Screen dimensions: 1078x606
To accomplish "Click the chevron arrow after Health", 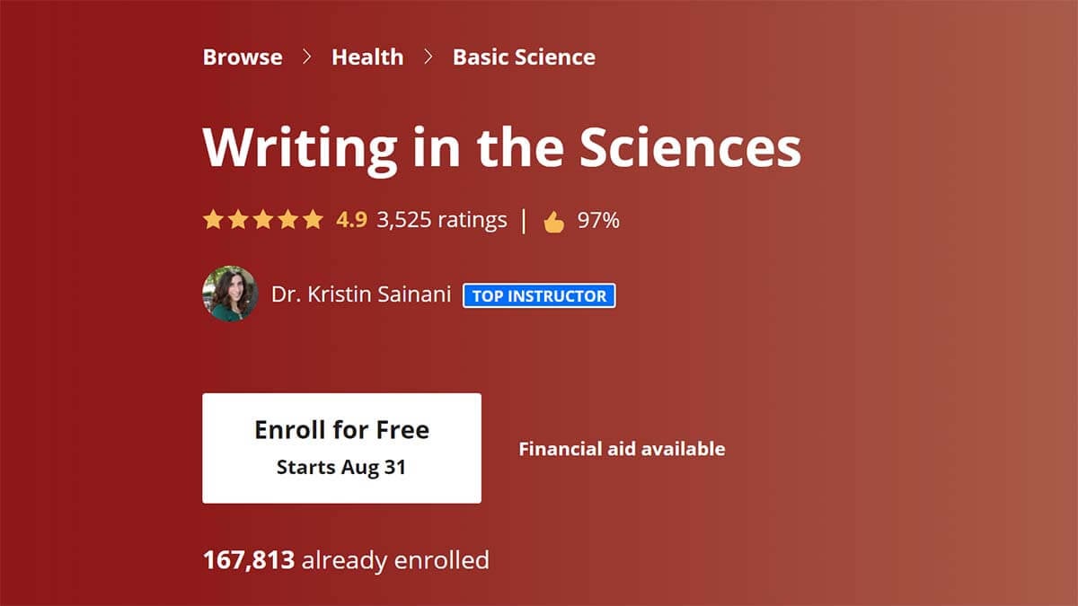I will click(428, 57).
